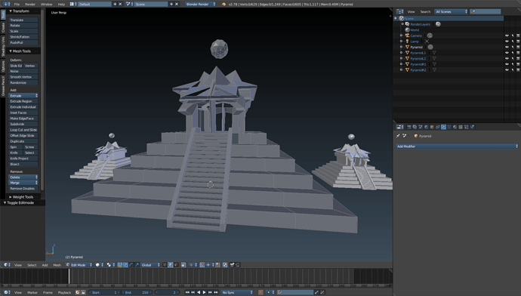Toggle visibility of PyramidL1 in outliner

tap(507, 53)
